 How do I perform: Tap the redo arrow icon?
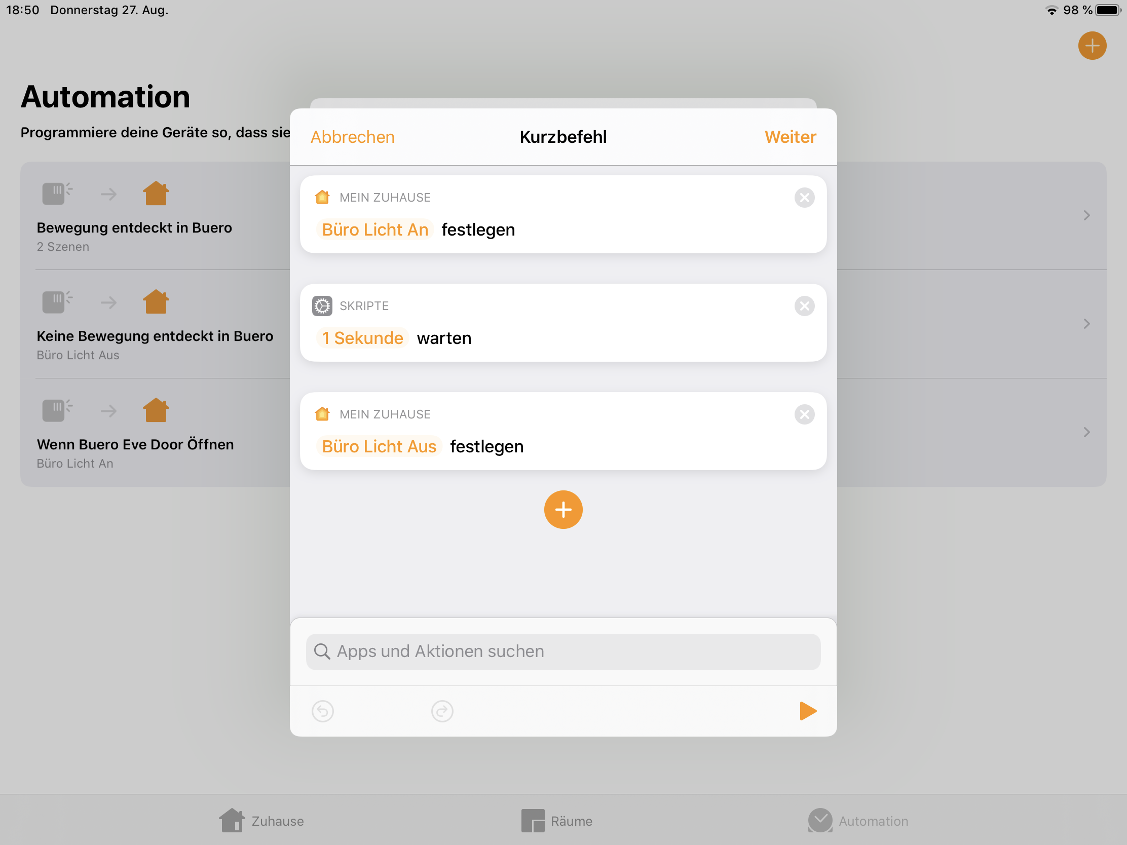[x=442, y=711]
